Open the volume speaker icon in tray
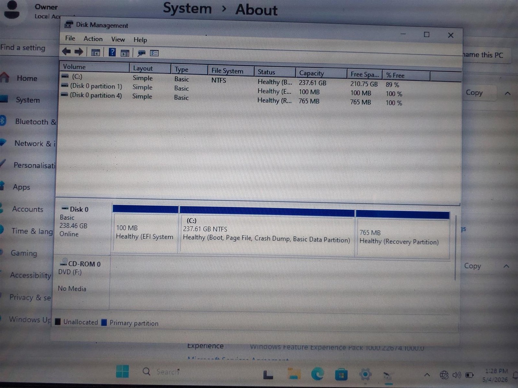 click(x=456, y=375)
